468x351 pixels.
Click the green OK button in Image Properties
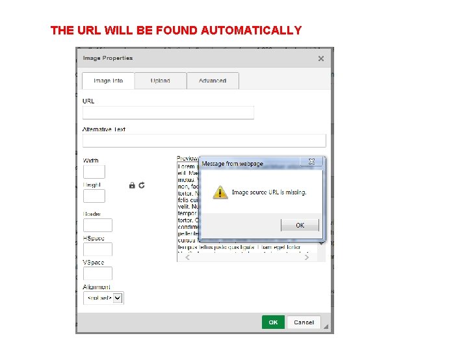click(273, 322)
